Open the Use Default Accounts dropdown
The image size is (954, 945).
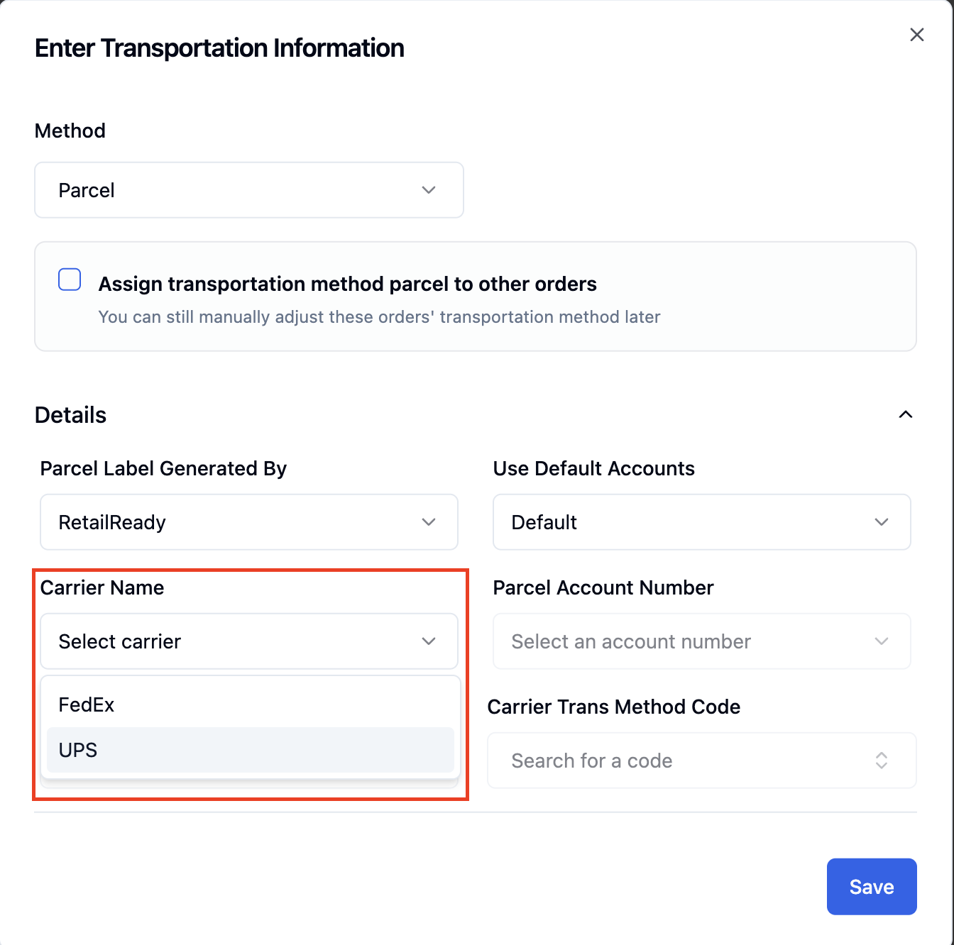pyautogui.click(x=702, y=522)
